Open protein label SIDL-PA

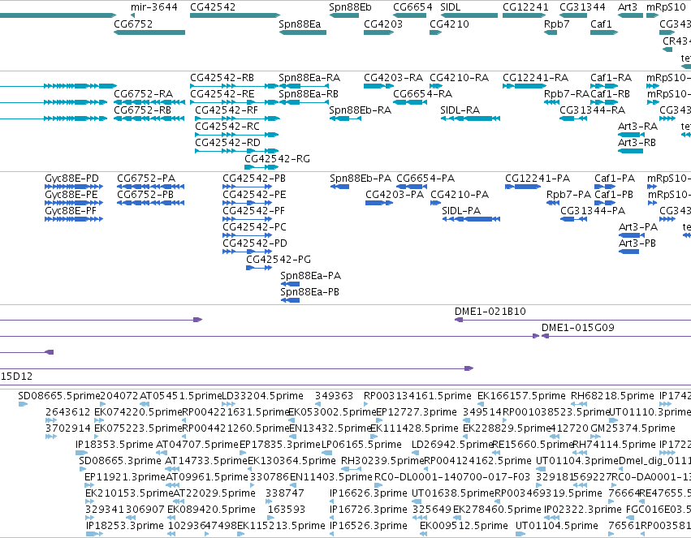(x=461, y=211)
